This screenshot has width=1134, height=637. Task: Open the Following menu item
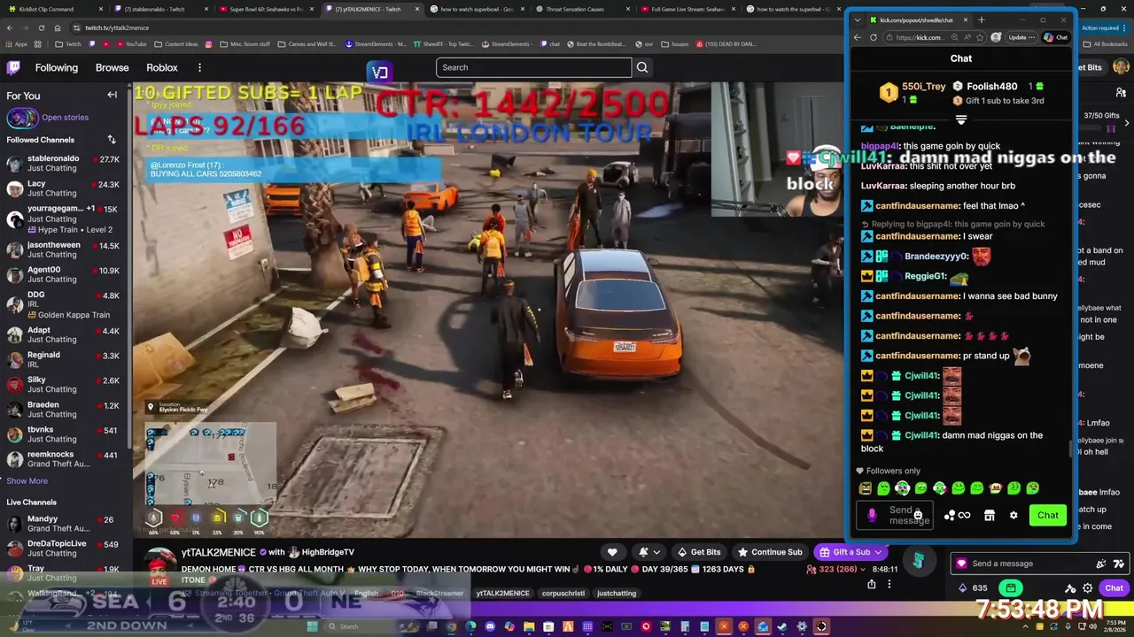pyautogui.click(x=57, y=67)
